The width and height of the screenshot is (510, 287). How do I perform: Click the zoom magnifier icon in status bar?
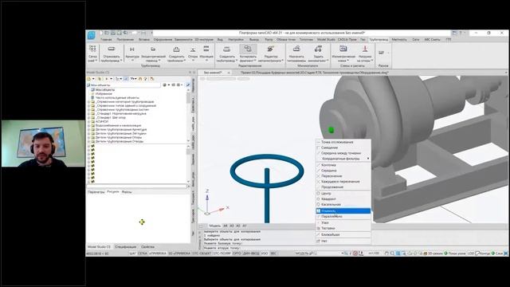pyautogui.click(x=392, y=254)
